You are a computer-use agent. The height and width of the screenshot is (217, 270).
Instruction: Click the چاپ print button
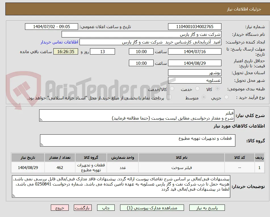pyautogui.click(x=106, y=208)
